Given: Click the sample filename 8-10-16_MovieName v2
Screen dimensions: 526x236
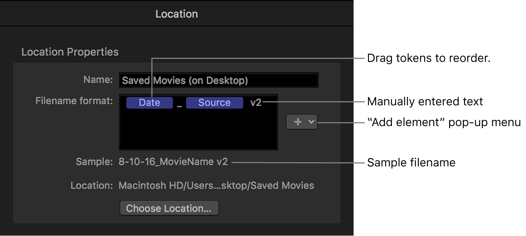Looking at the screenshot, I should coord(173,162).
